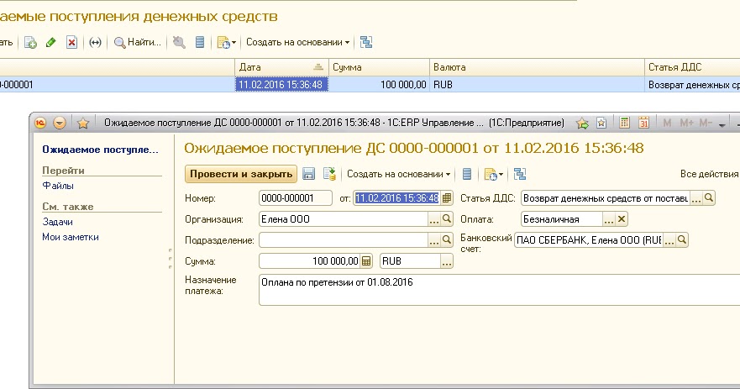The height and width of the screenshot is (389, 740).
Task: Edit current item with green pencil icon
Action: pyautogui.click(x=51, y=43)
